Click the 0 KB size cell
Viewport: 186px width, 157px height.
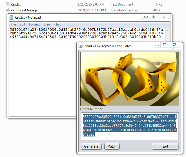159,4
